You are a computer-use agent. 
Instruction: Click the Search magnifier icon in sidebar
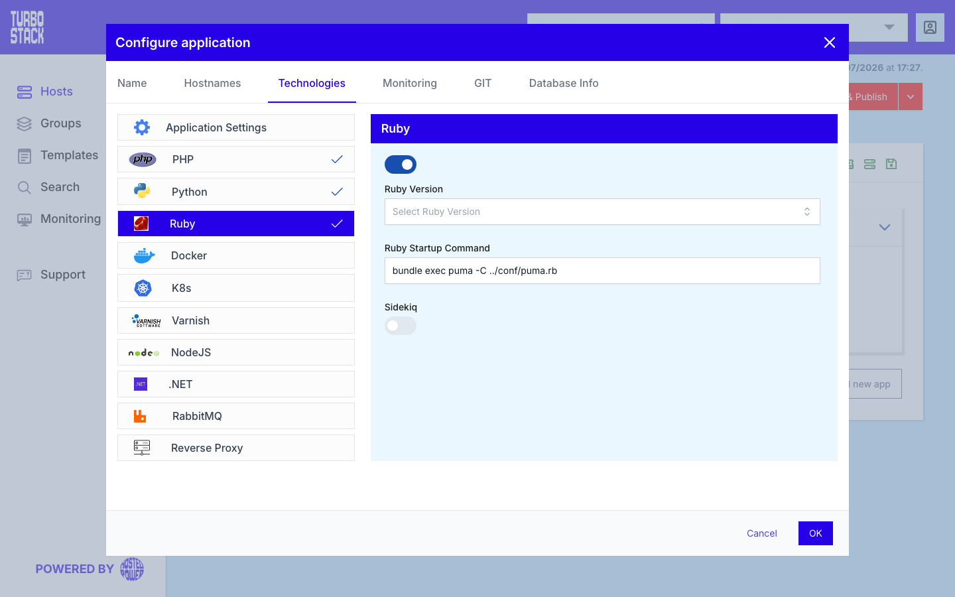(25, 188)
